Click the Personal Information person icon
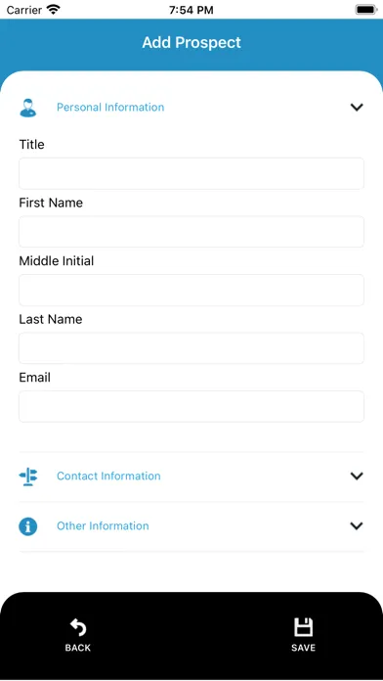 coord(28,108)
